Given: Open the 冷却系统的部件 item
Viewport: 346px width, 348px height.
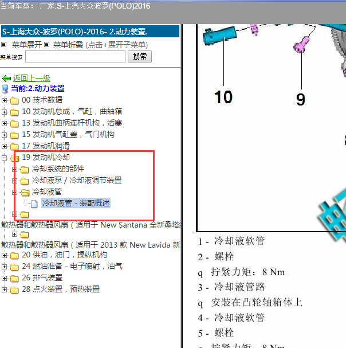Looking at the screenshot, I should coord(58,169).
